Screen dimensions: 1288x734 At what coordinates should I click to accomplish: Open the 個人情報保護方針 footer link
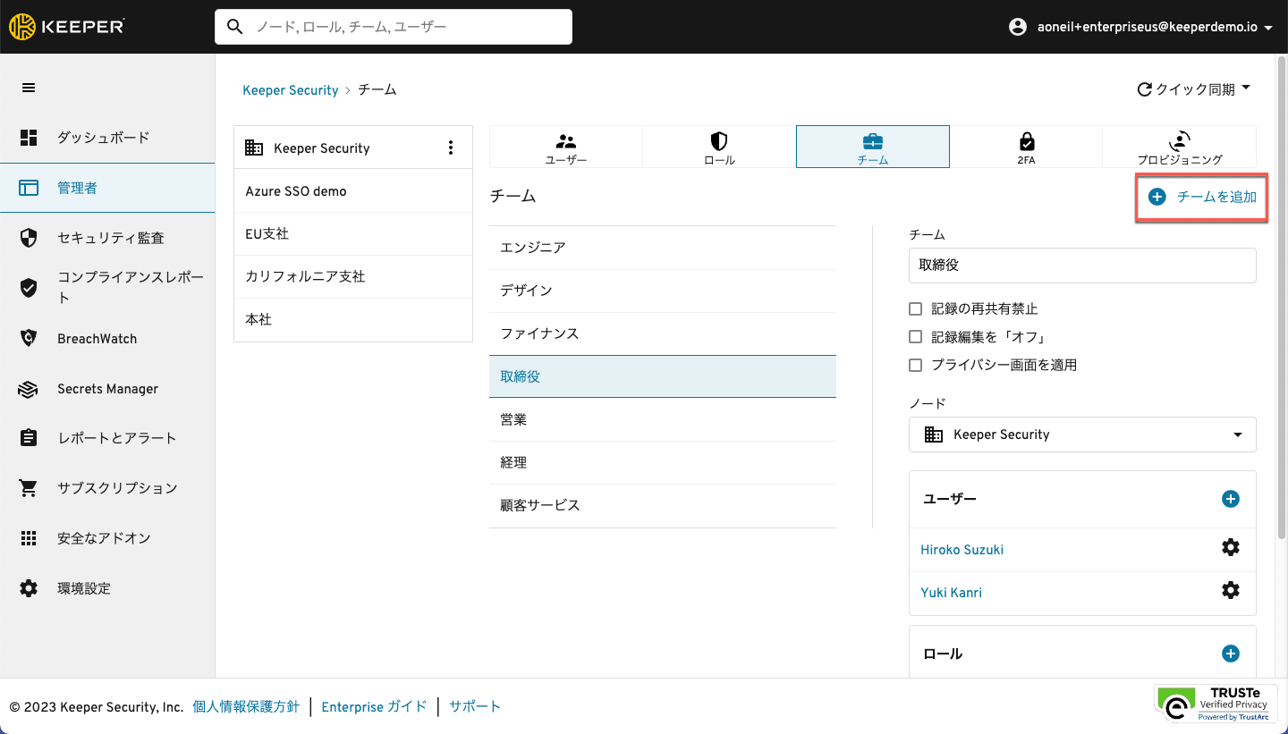tap(246, 706)
